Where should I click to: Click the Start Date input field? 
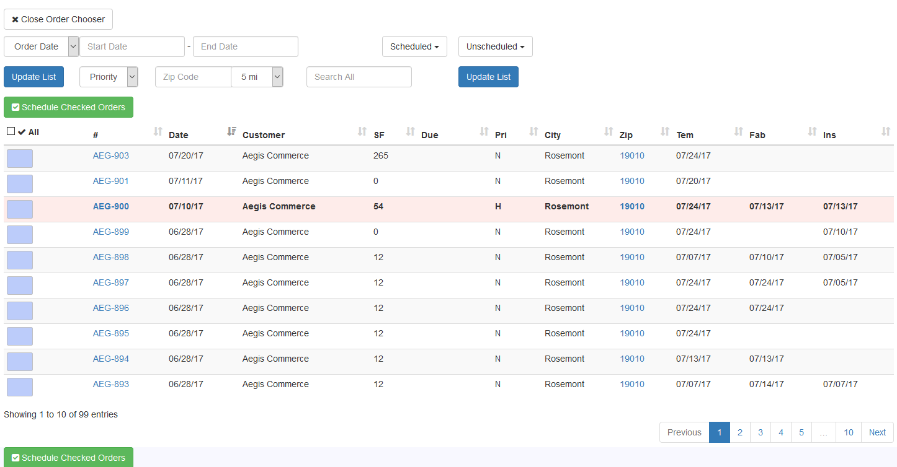[132, 46]
